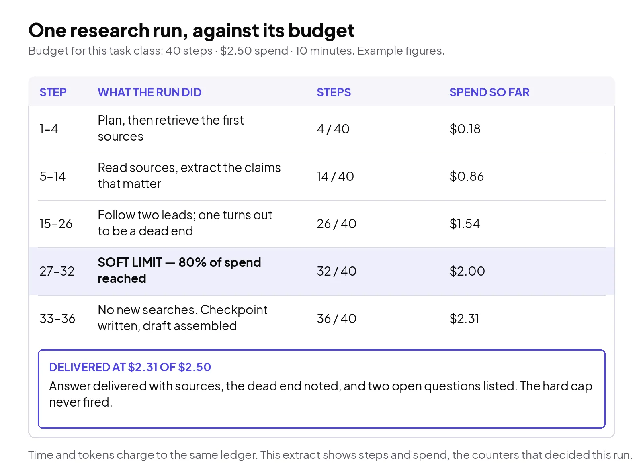Click the "STEP" column header
Viewport: 643px width, 474px height.
click(x=53, y=92)
